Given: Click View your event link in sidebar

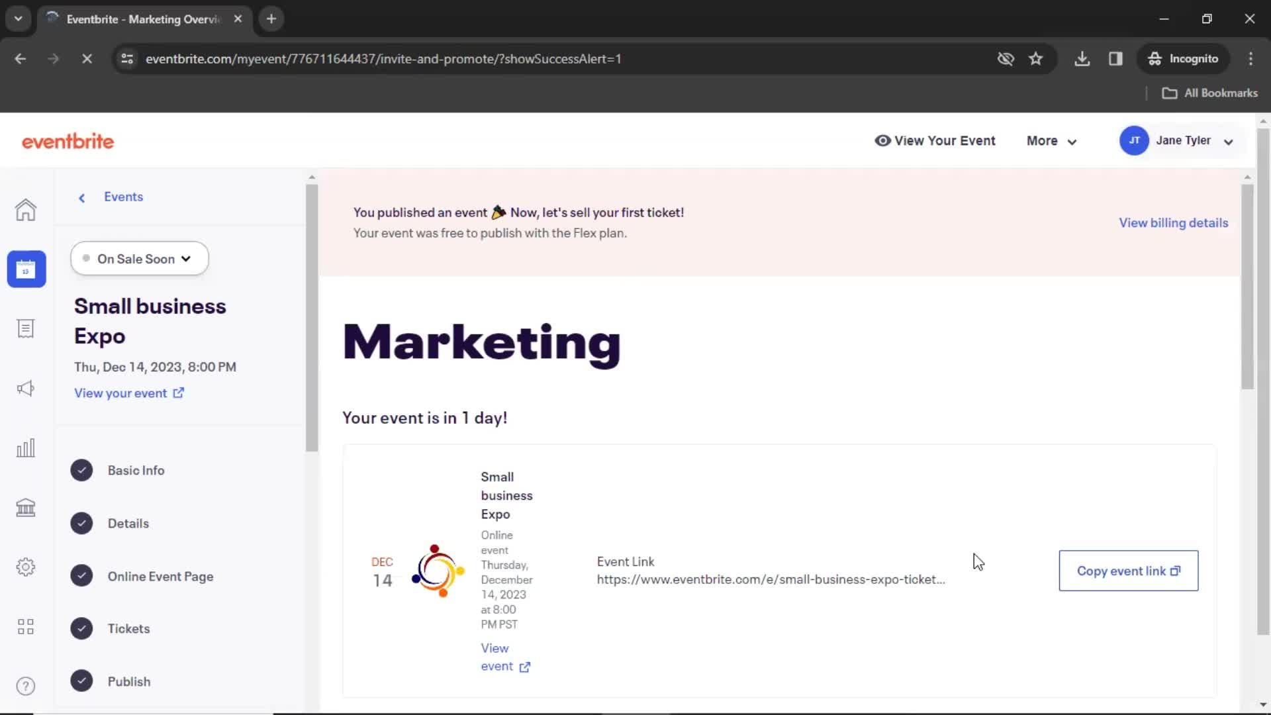Looking at the screenshot, I should point(129,393).
